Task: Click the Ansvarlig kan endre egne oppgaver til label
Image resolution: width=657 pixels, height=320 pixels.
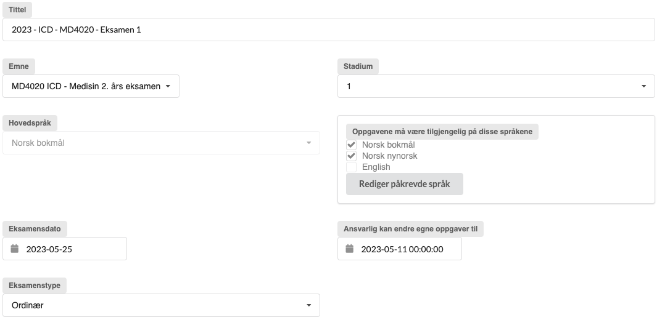Action: [411, 229]
